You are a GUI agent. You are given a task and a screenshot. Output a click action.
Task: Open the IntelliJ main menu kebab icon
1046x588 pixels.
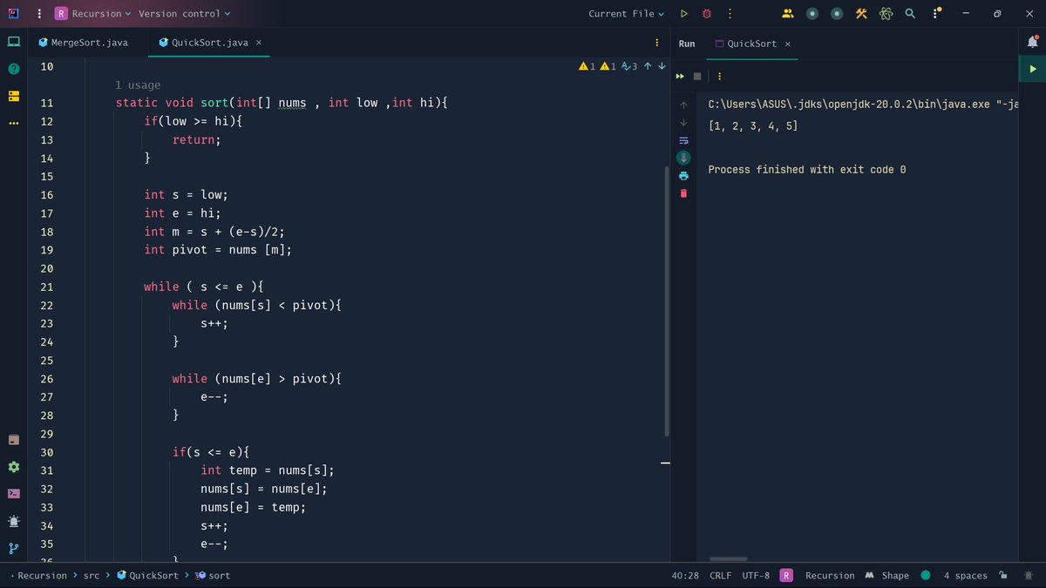[39, 13]
